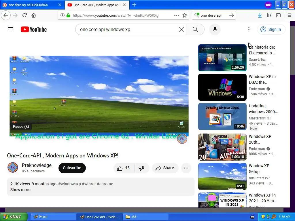Open page actions three-dot menu in address bar
The height and width of the screenshot is (221, 295).
[x=177, y=16]
